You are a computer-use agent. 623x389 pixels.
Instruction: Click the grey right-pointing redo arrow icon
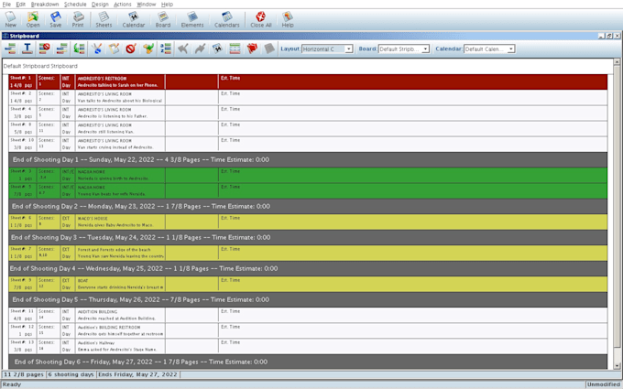200,49
